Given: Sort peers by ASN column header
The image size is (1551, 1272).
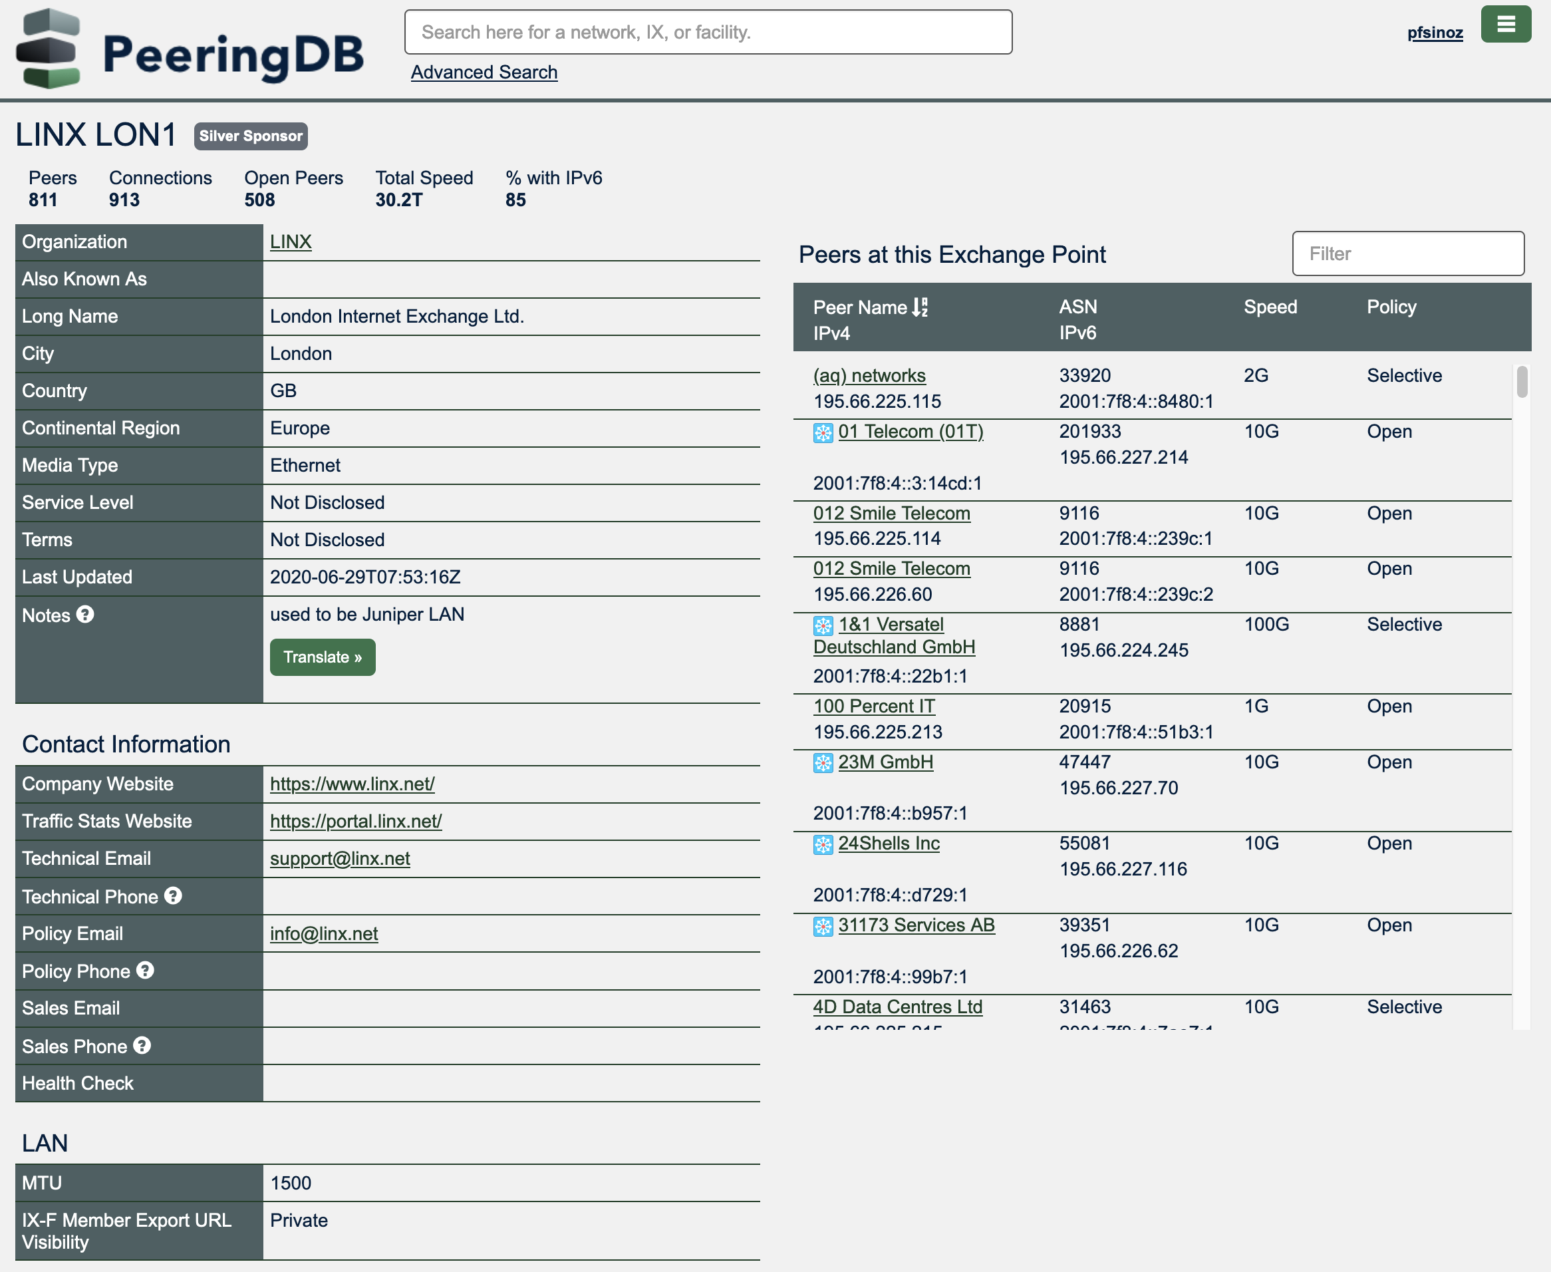Looking at the screenshot, I should tap(1077, 307).
